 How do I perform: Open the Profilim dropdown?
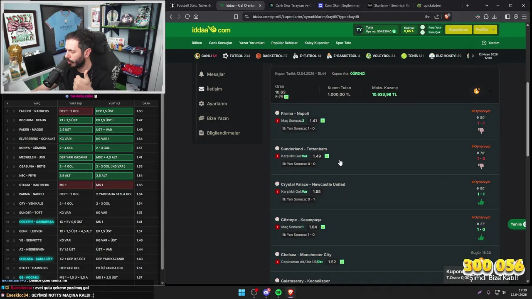485,29
